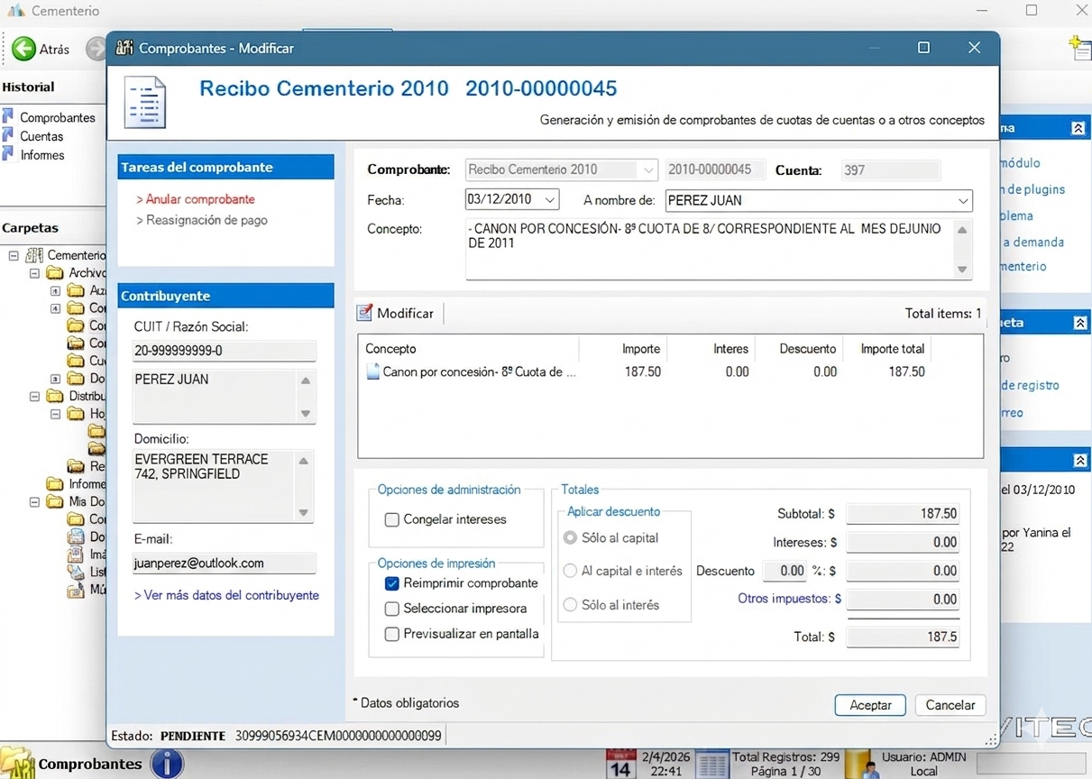Collapse the Cementerio root tree node
The image size is (1092, 779).
[x=14, y=255]
